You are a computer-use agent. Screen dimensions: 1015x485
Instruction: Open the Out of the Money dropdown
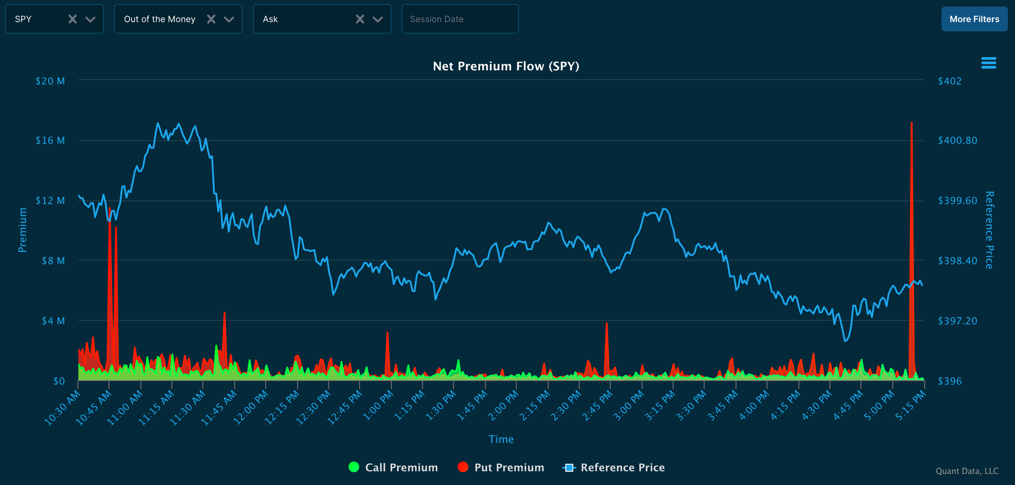click(229, 19)
